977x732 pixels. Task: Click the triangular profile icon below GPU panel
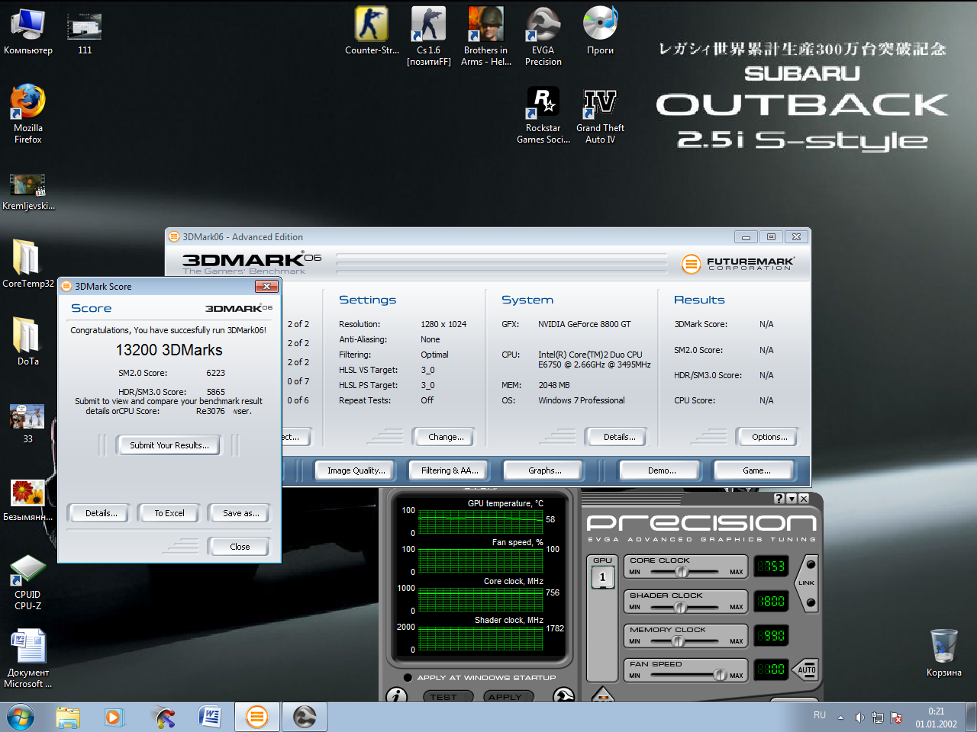coord(603,695)
